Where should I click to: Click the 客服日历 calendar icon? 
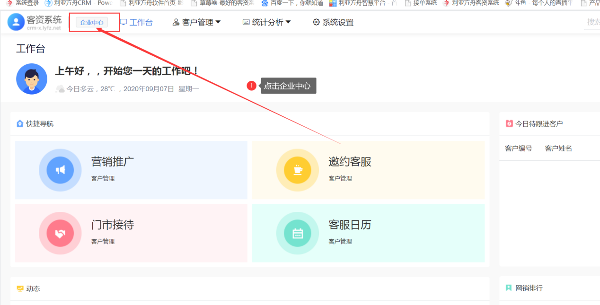pyautogui.click(x=297, y=233)
